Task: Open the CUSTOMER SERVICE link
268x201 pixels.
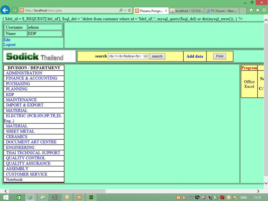Action: pos(26,174)
